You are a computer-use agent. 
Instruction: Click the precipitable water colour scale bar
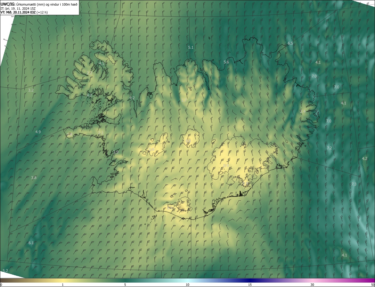click(187, 281)
